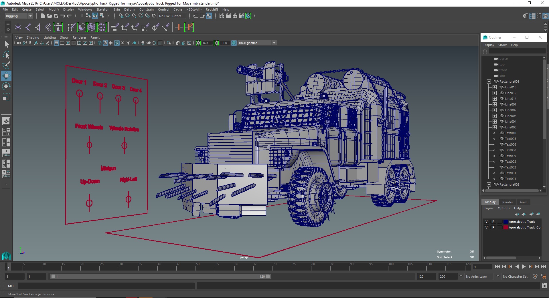The image size is (549, 298).
Task: Open the Rigging menu set dropdown
Action: tap(19, 16)
